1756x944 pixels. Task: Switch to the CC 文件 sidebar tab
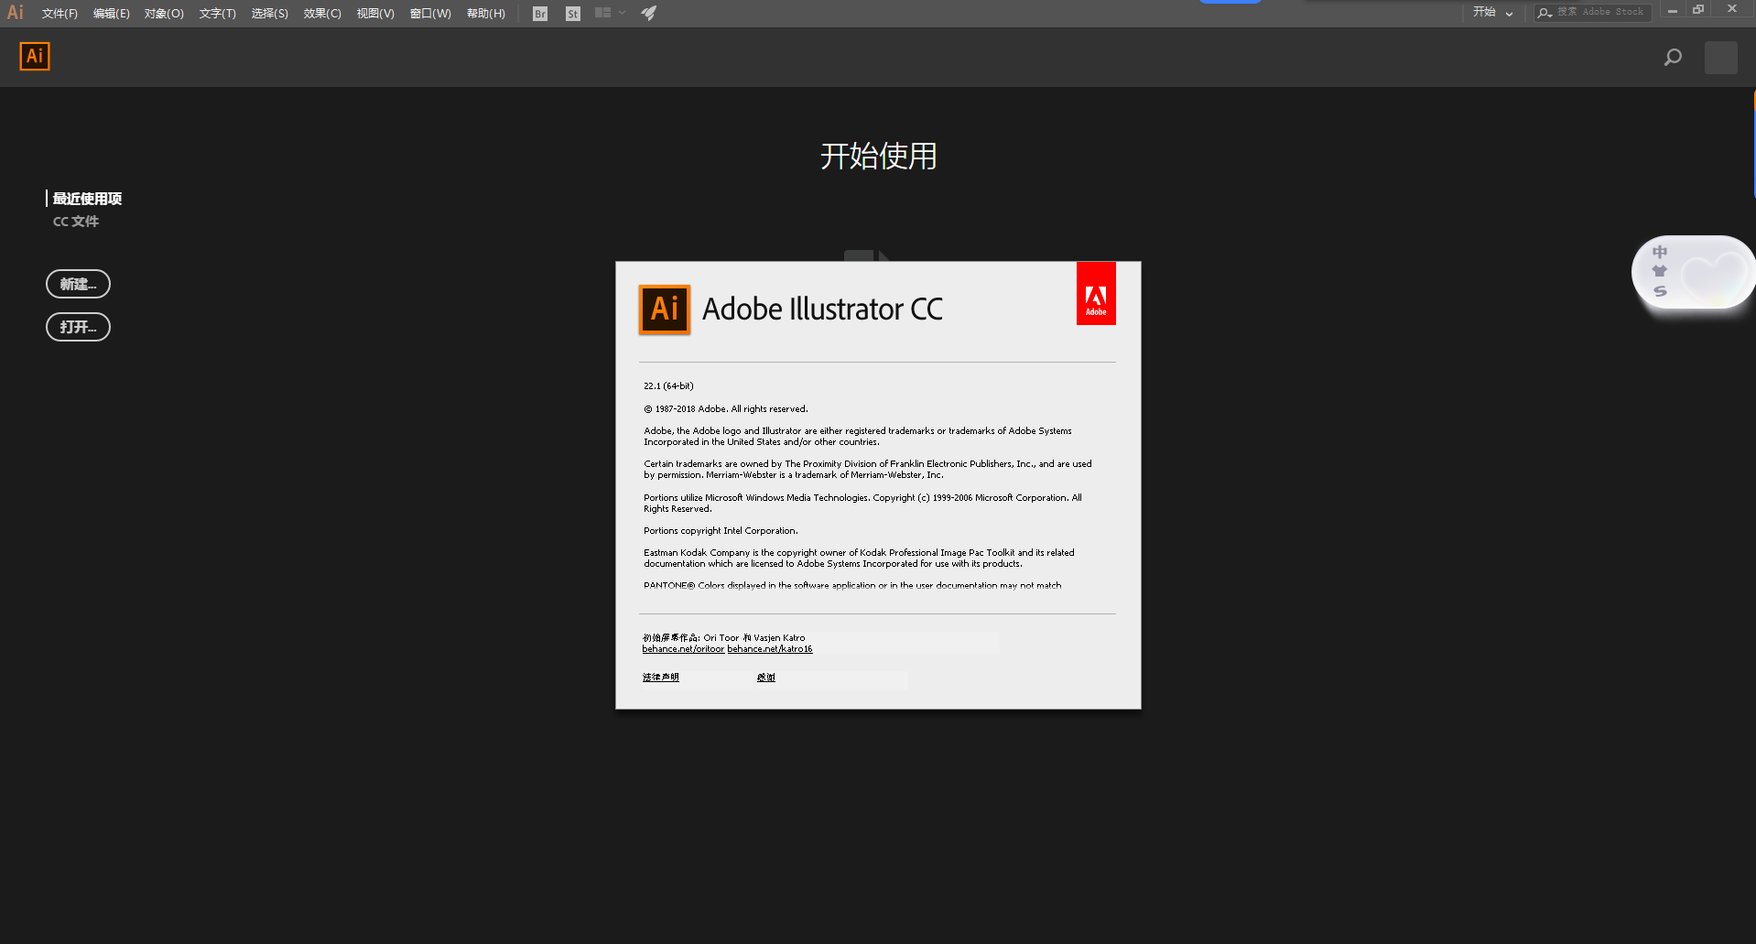[76, 221]
